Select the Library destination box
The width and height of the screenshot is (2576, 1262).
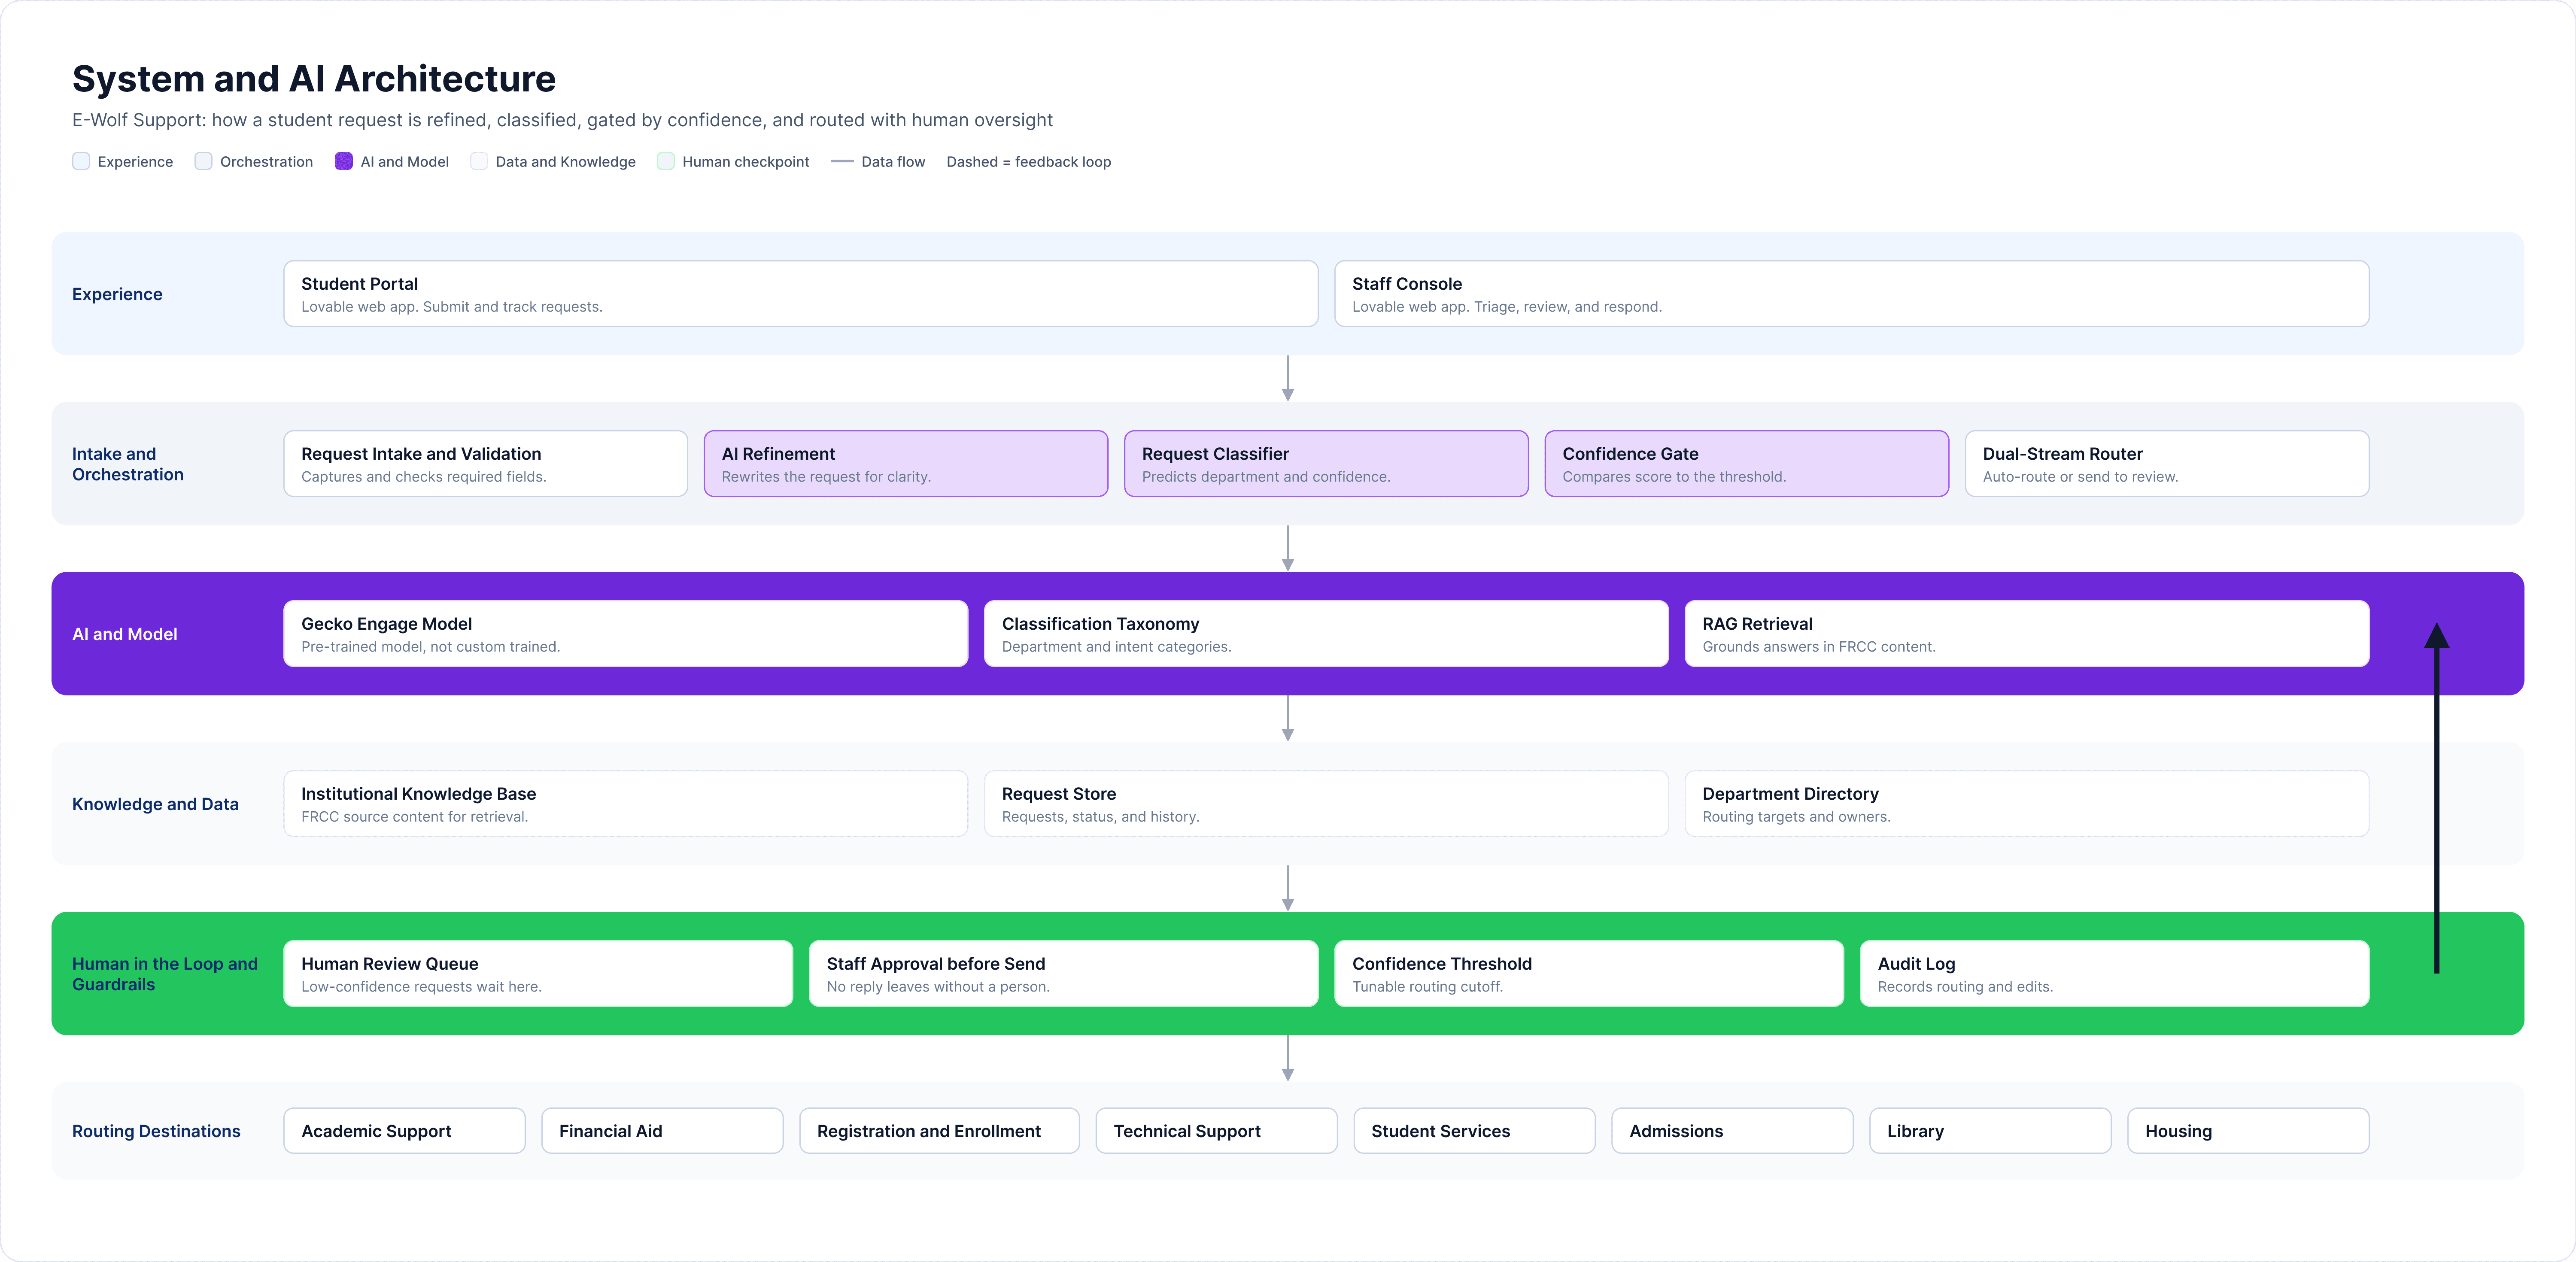click(1990, 1131)
